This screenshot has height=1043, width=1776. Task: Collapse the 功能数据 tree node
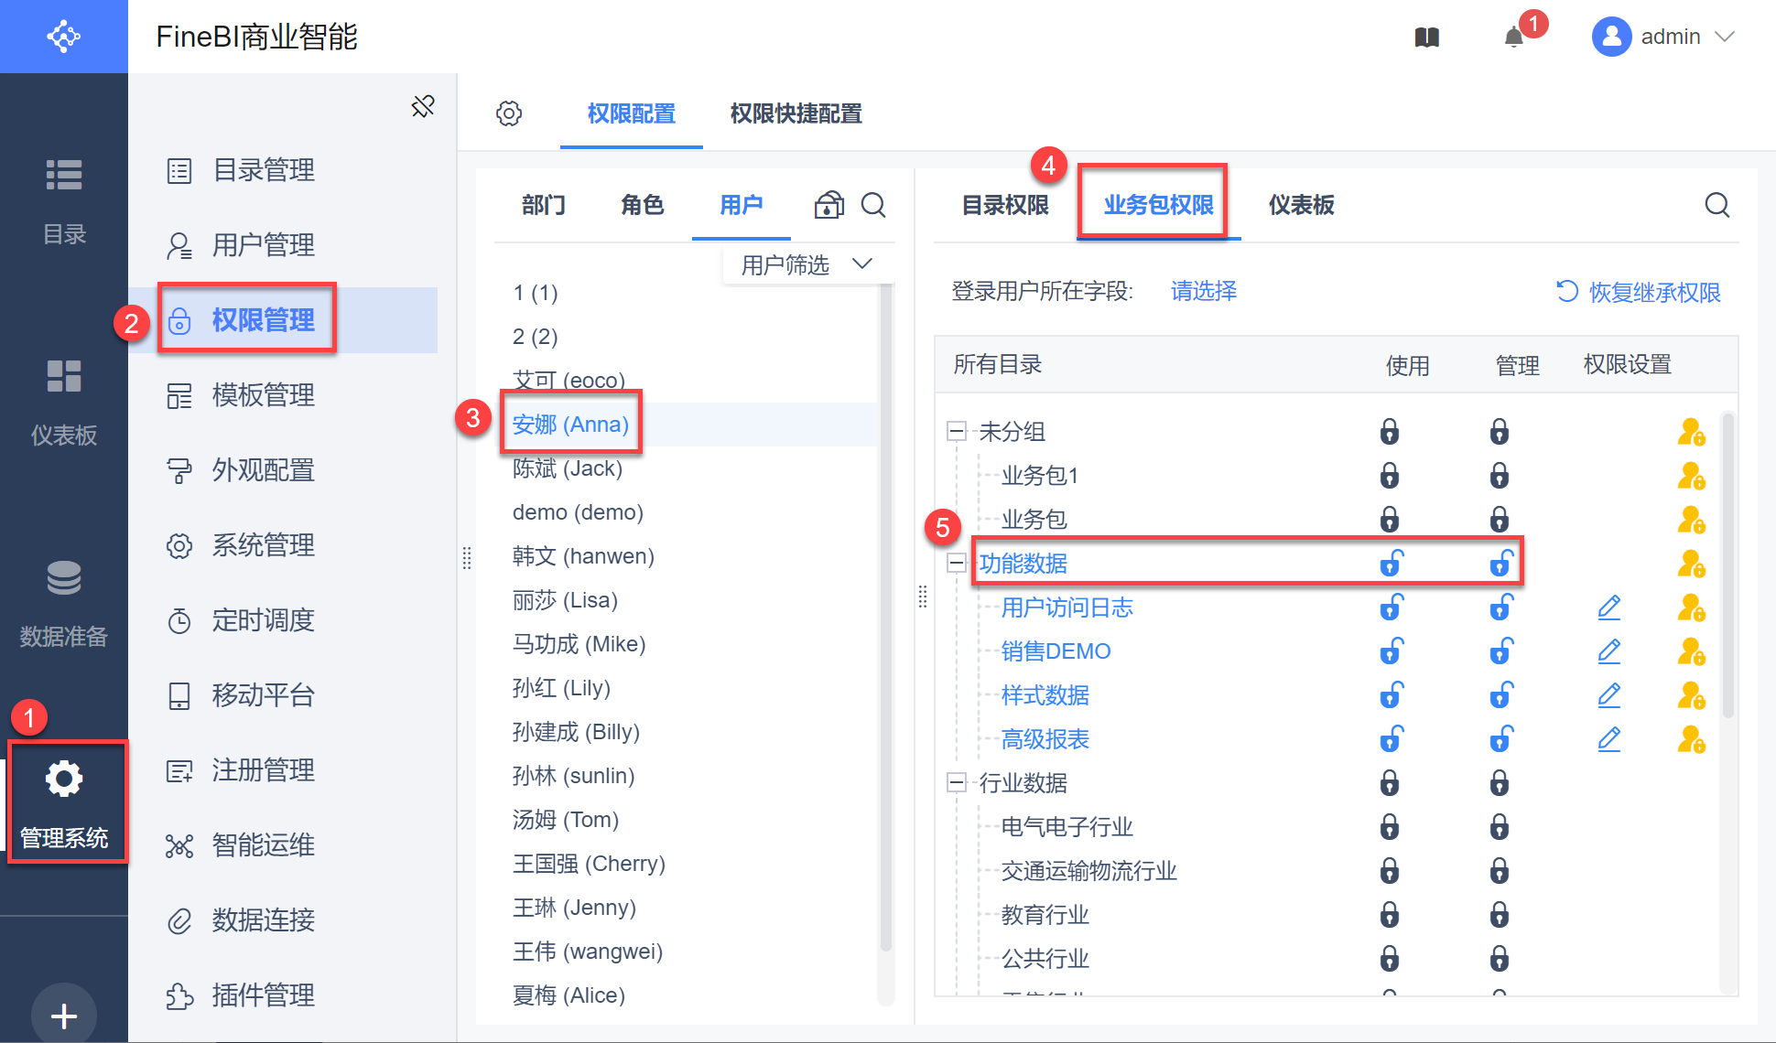click(957, 564)
